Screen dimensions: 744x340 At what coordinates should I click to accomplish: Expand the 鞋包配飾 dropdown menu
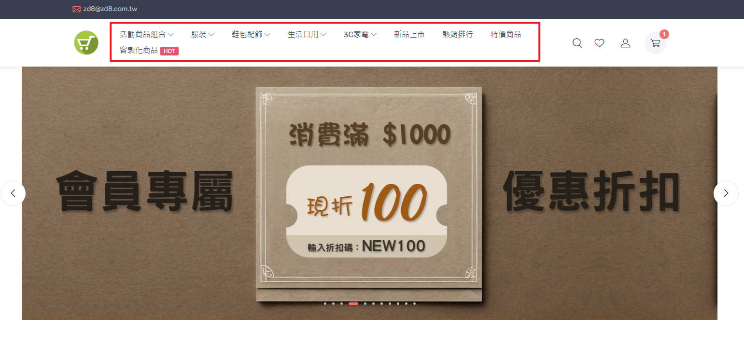pyautogui.click(x=251, y=34)
